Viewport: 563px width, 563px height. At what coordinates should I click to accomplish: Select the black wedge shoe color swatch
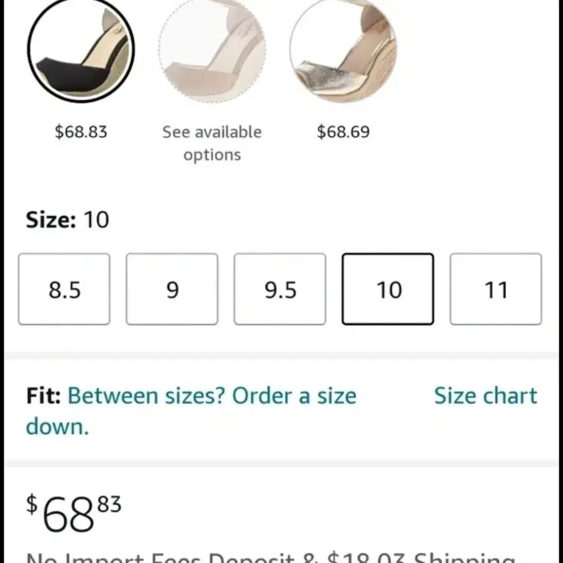(x=81, y=50)
